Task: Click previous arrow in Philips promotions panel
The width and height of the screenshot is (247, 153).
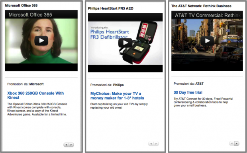Action: (151, 144)
